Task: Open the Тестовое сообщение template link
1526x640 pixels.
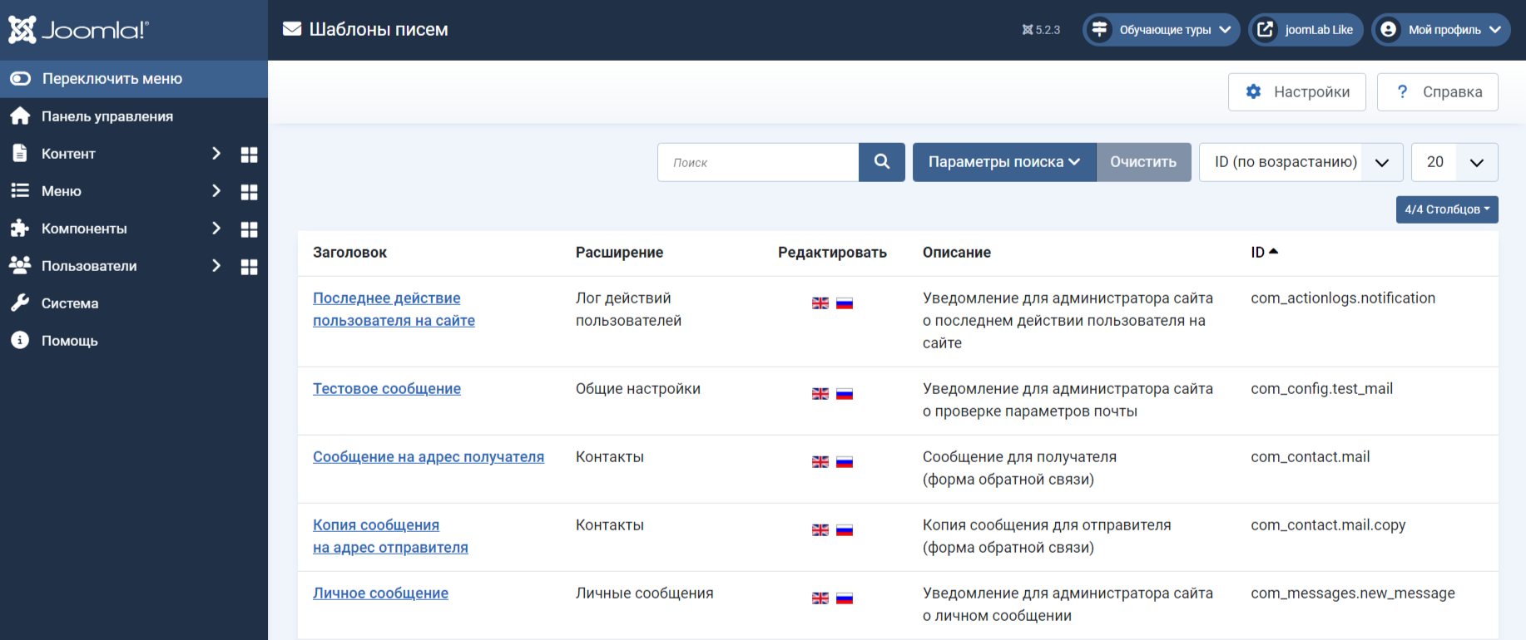Action: tap(387, 389)
